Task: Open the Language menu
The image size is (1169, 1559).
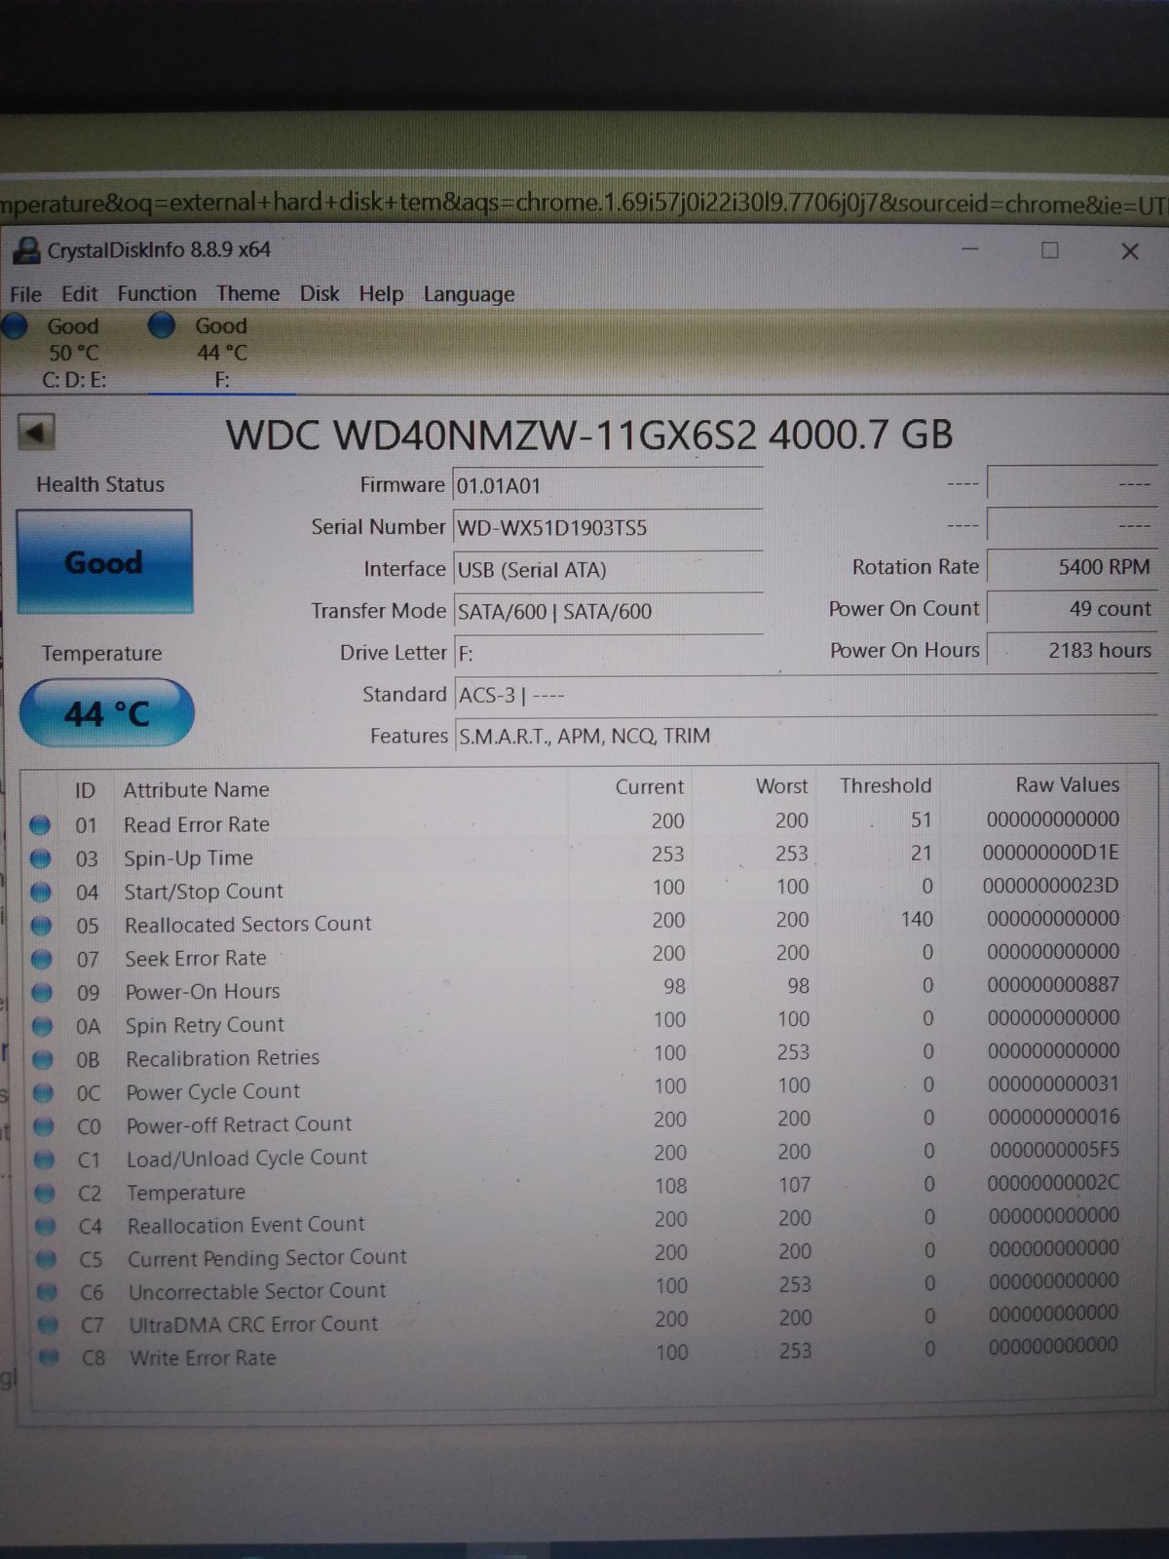Action: click(469, 294)
